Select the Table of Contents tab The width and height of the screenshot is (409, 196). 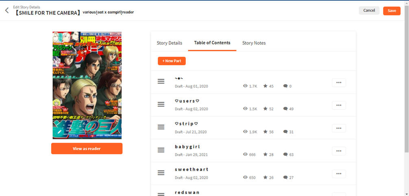coord(212,43)
